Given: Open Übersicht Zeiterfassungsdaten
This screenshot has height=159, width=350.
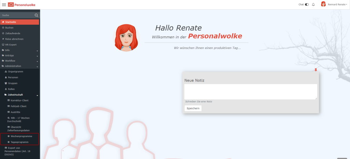Looking at the screenshot, I should coord(18,129).
